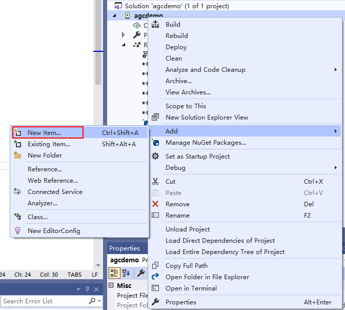Choose New Item... from the Add submenu
Image resolution: width=345 pixels, height=310 pixels.
(44, 133)
